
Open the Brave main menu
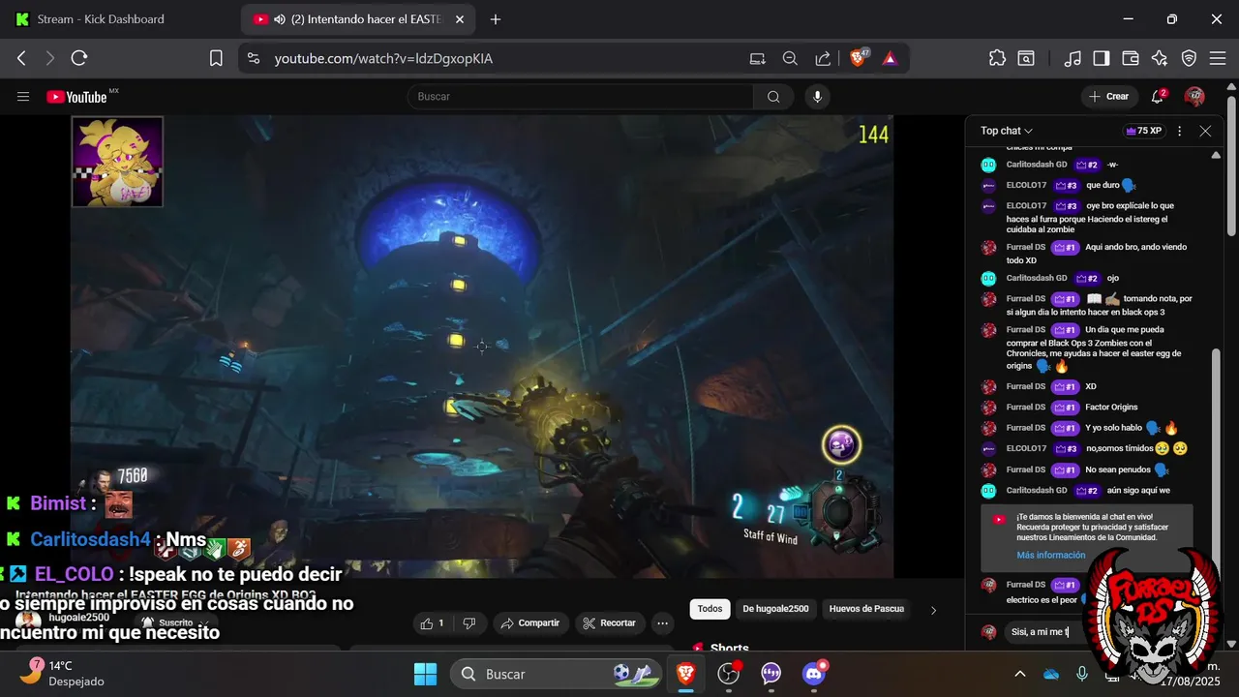coord(1219,58)
